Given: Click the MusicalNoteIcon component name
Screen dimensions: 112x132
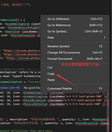Looking at the screenshot, I should 36,104.
